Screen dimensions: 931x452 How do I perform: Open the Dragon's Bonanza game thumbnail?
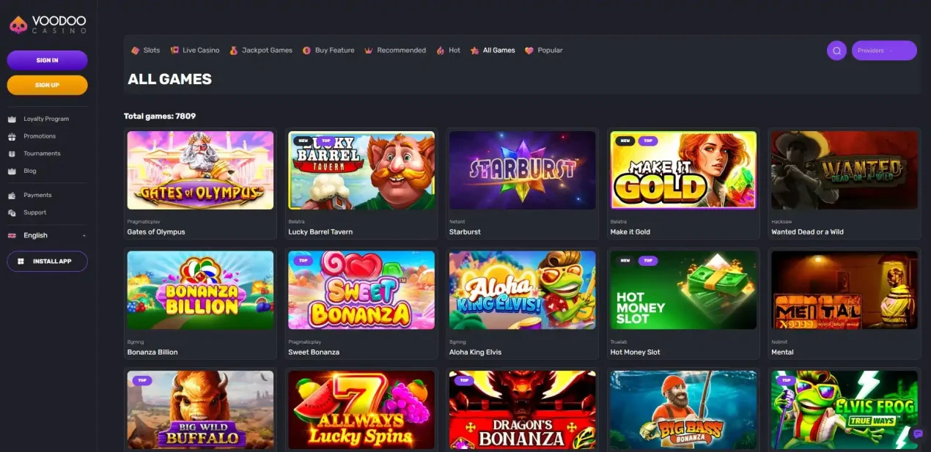[522, 410]
